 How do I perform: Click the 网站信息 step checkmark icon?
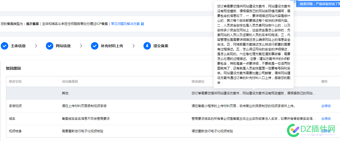tap(50, 46)
